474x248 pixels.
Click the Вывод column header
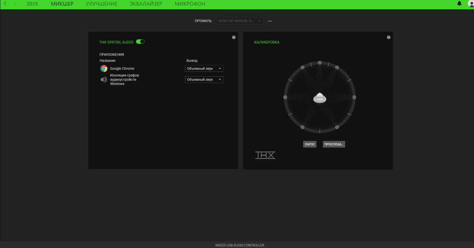(192, 61)
